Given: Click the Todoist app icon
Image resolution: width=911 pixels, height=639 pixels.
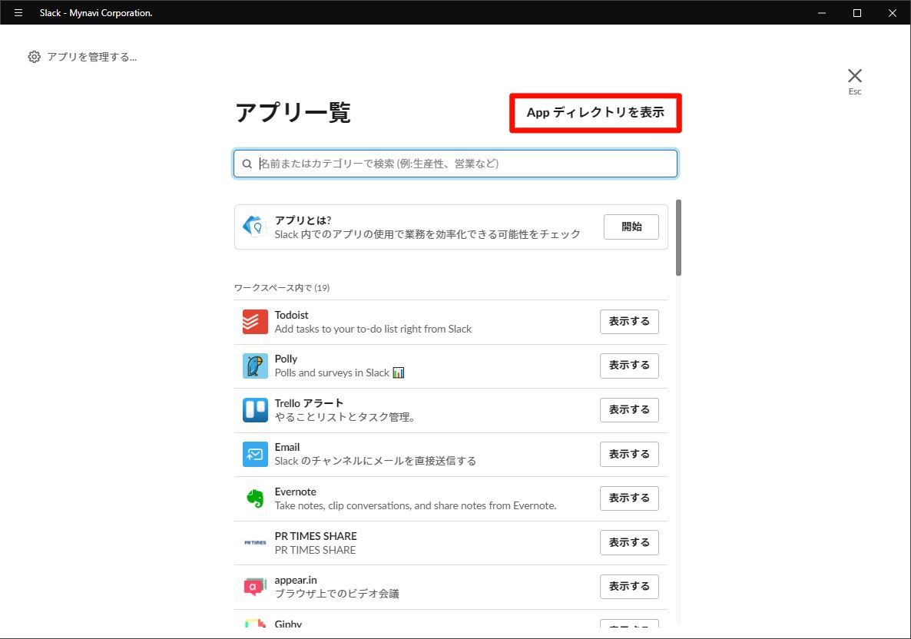Looking at the screenshot, I should 255,322.
